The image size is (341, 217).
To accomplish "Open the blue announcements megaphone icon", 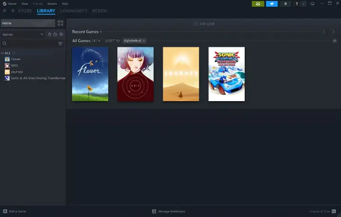I will click(x=272, y=4).
